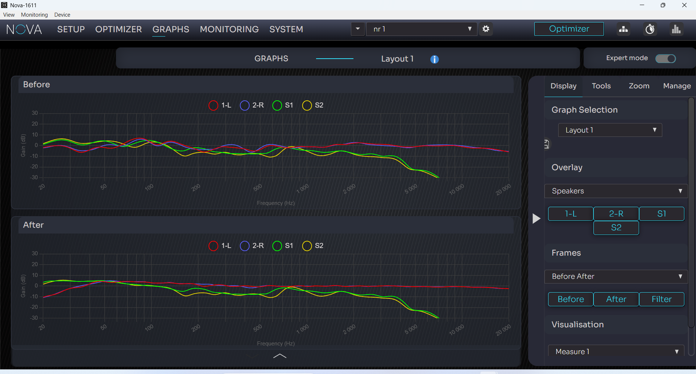The height and width of the screenshot is (374, 696).
Task: Click the NOVA logo
Action: click(x=24, y=29)
